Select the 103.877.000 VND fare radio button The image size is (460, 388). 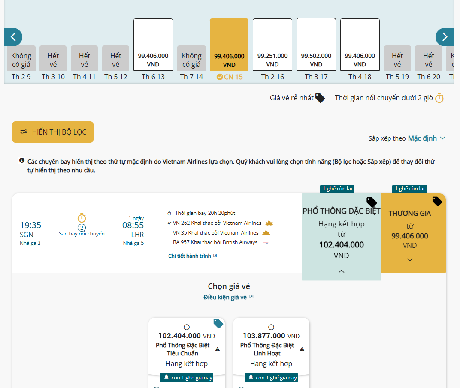[271, 327]
